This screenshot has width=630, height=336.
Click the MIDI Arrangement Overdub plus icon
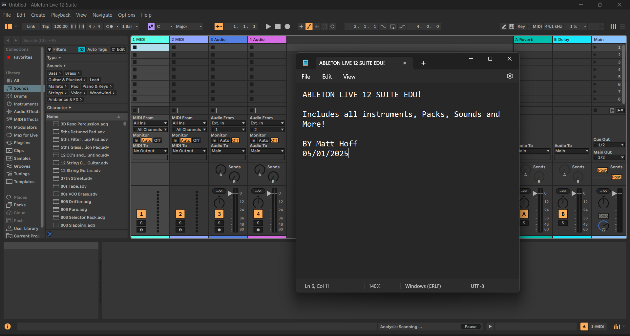tap(301, 27)
